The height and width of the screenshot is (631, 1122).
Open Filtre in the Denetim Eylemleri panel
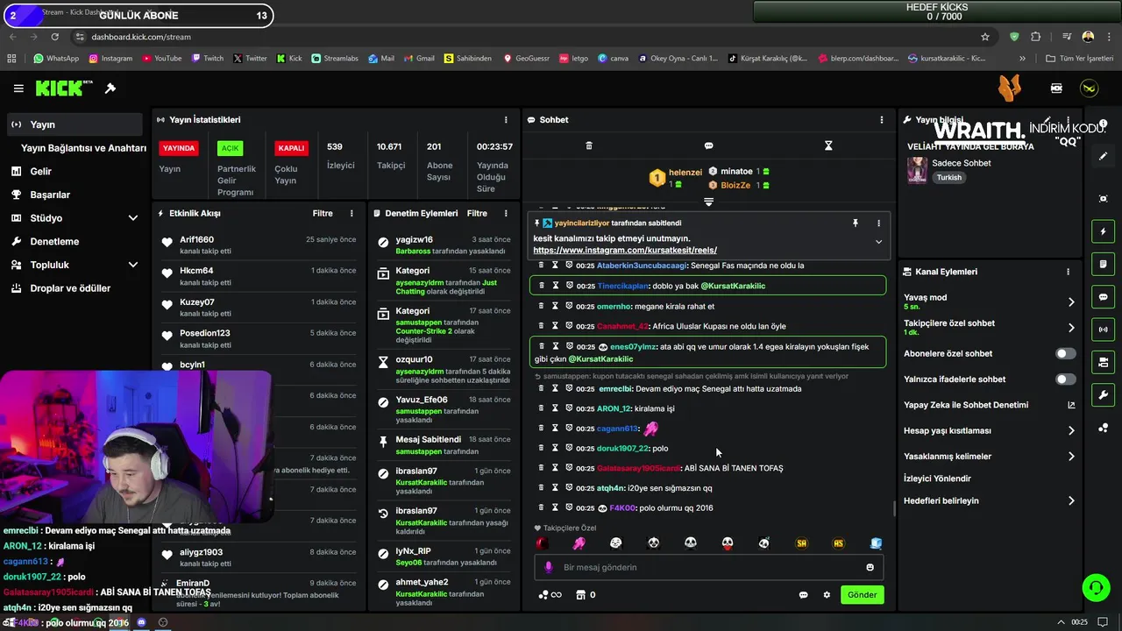click(477, 213)
